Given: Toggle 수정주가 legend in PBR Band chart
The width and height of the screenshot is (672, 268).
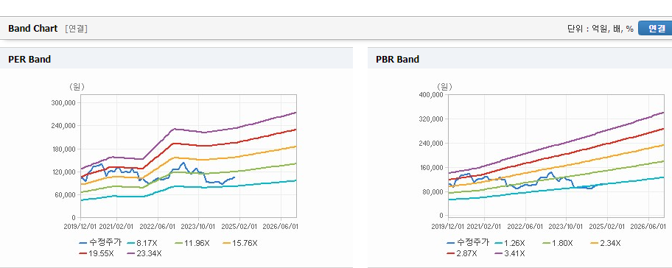Looking at the screenshot, I should [x=468, y=243].
